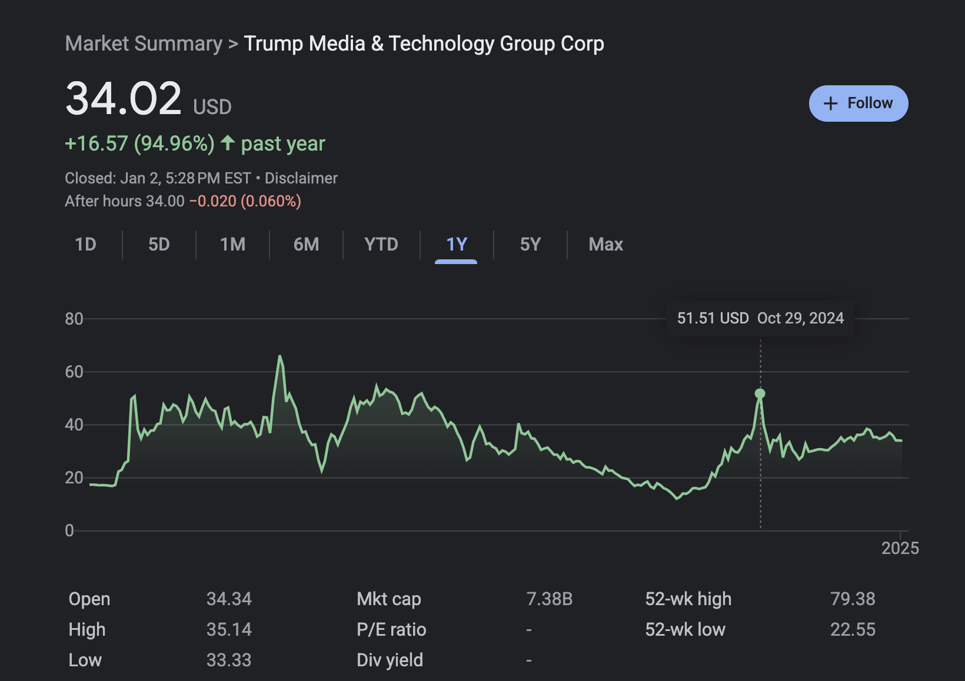Click the Low label in stats table
The image size is (965, 681).
point(85,660)
